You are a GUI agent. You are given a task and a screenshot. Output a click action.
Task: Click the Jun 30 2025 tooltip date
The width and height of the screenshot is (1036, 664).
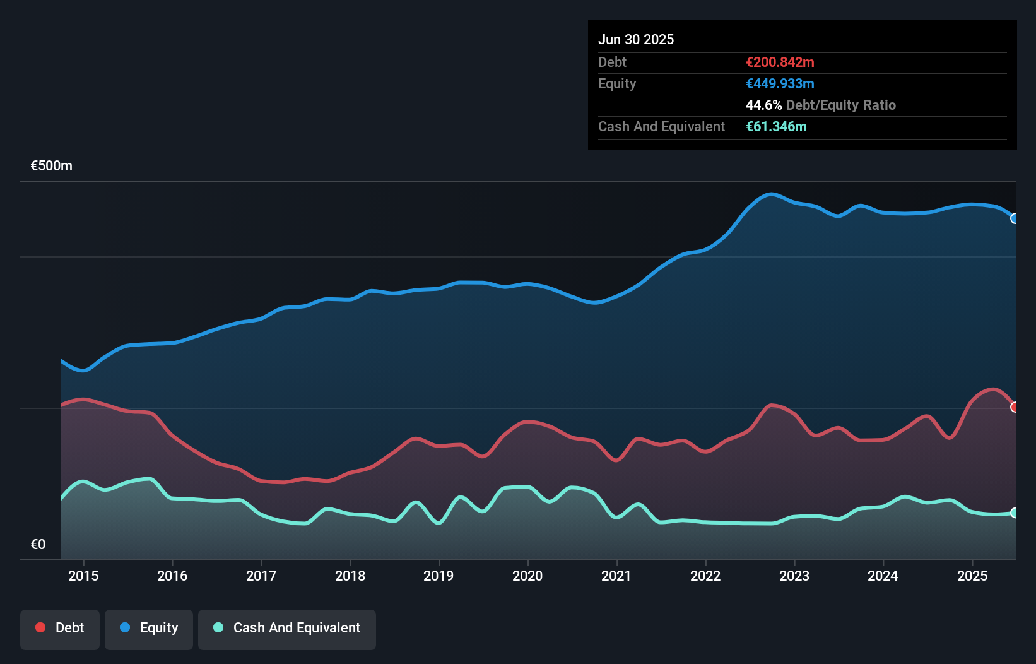[x=636, y=39]
